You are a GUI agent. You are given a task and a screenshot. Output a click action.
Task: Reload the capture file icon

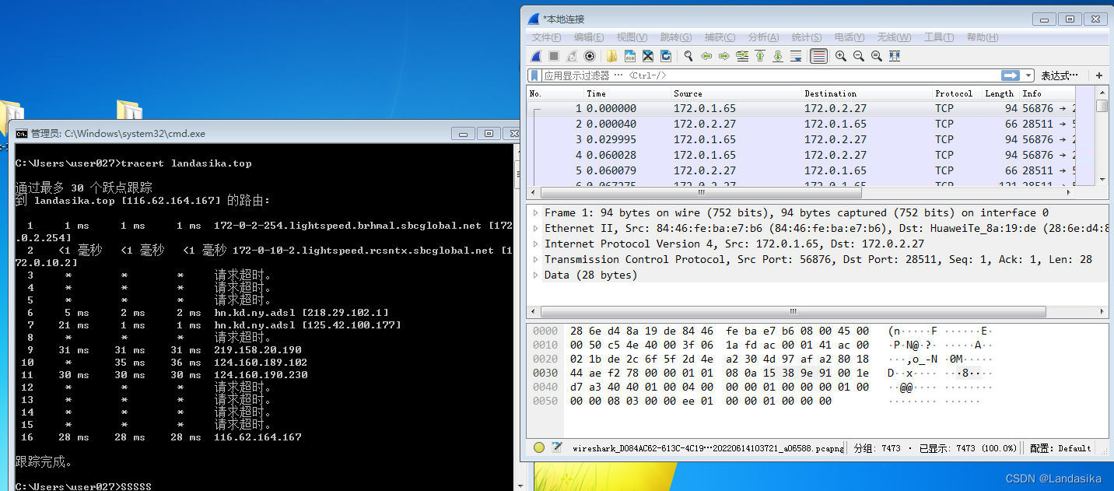(666, 56)
